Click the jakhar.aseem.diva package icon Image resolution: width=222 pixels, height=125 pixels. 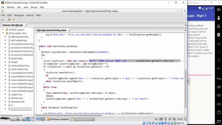coord(7,33)
